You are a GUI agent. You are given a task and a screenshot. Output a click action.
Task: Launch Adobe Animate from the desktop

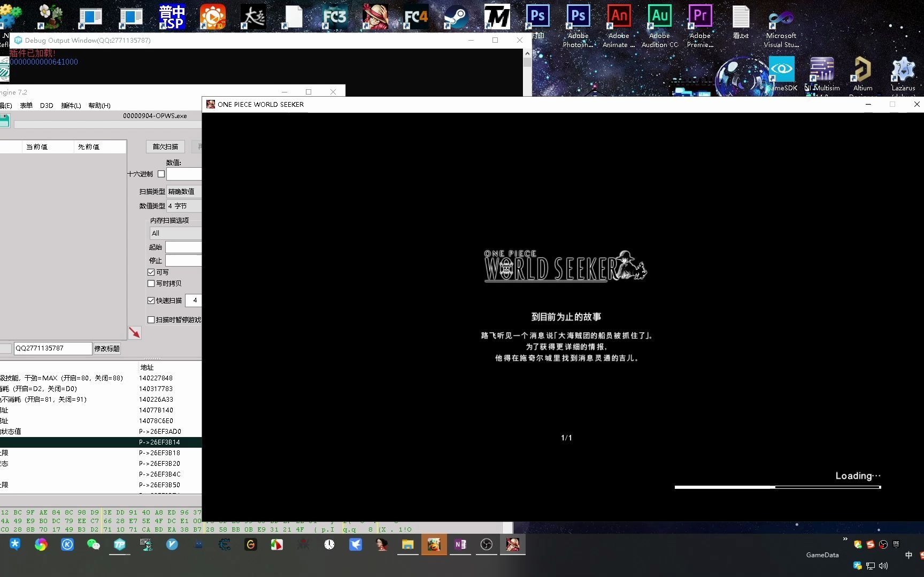pos(619,26)
